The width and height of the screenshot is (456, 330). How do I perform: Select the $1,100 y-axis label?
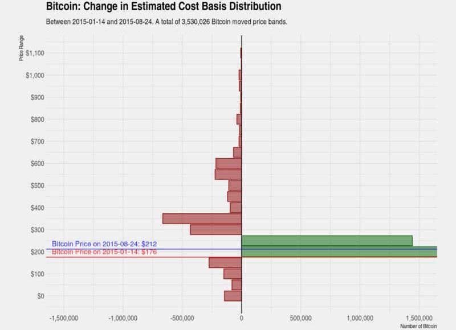click(35, 53)
